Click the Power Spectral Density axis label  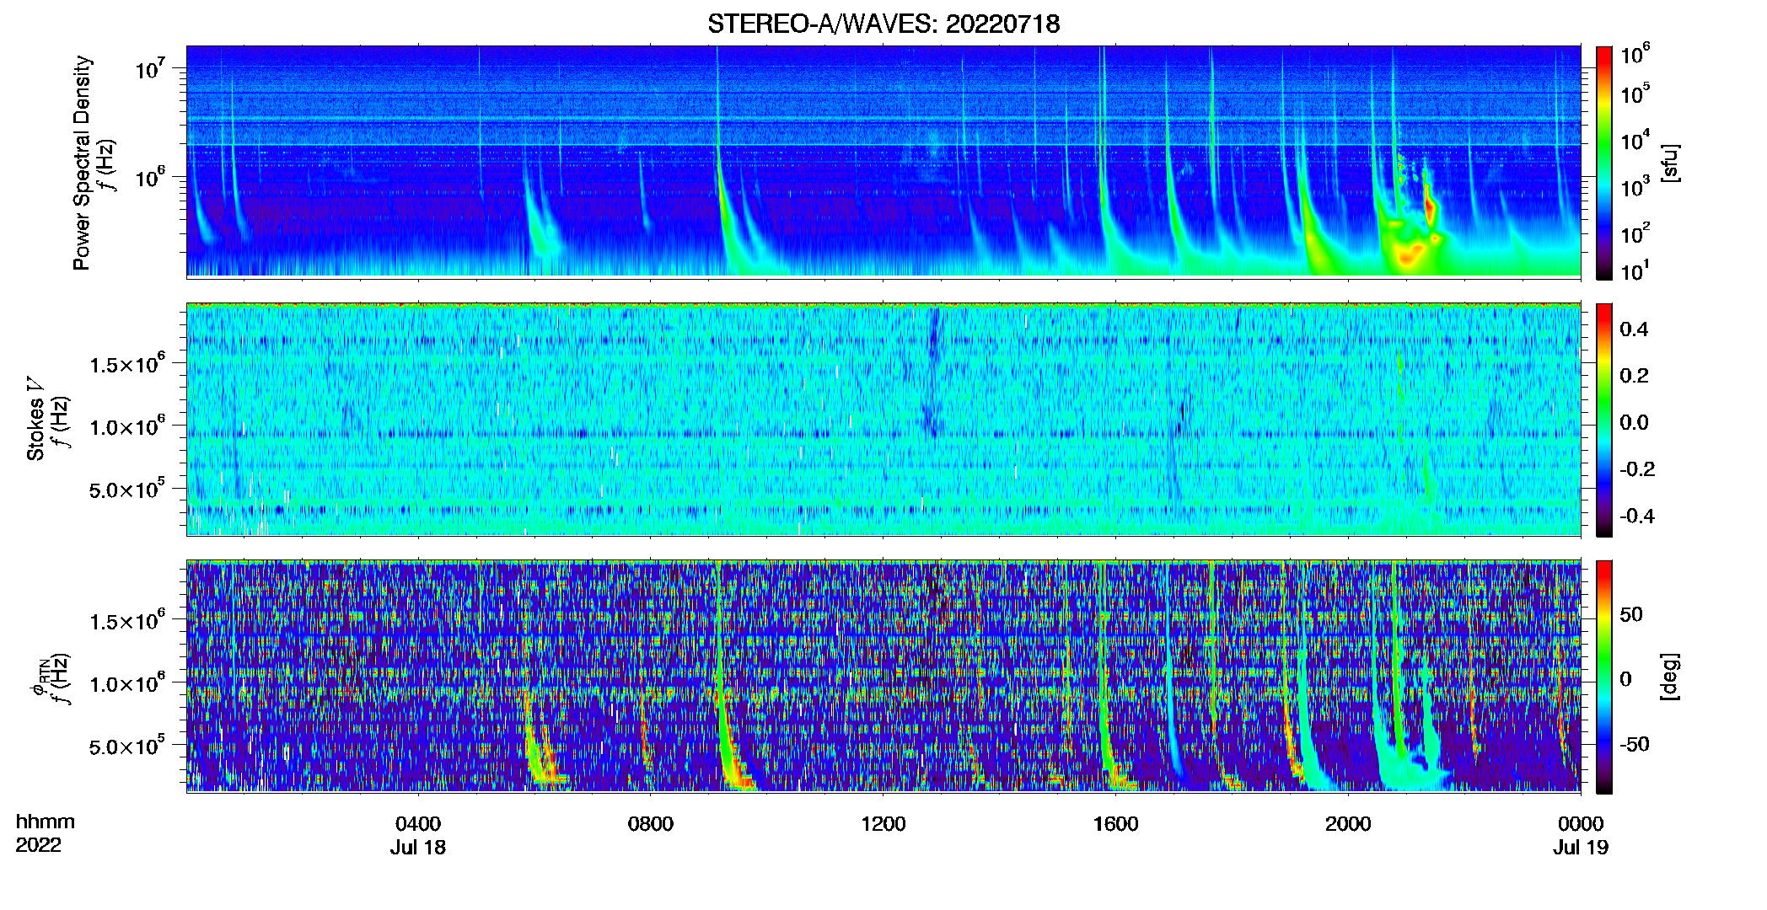point(82,163)
